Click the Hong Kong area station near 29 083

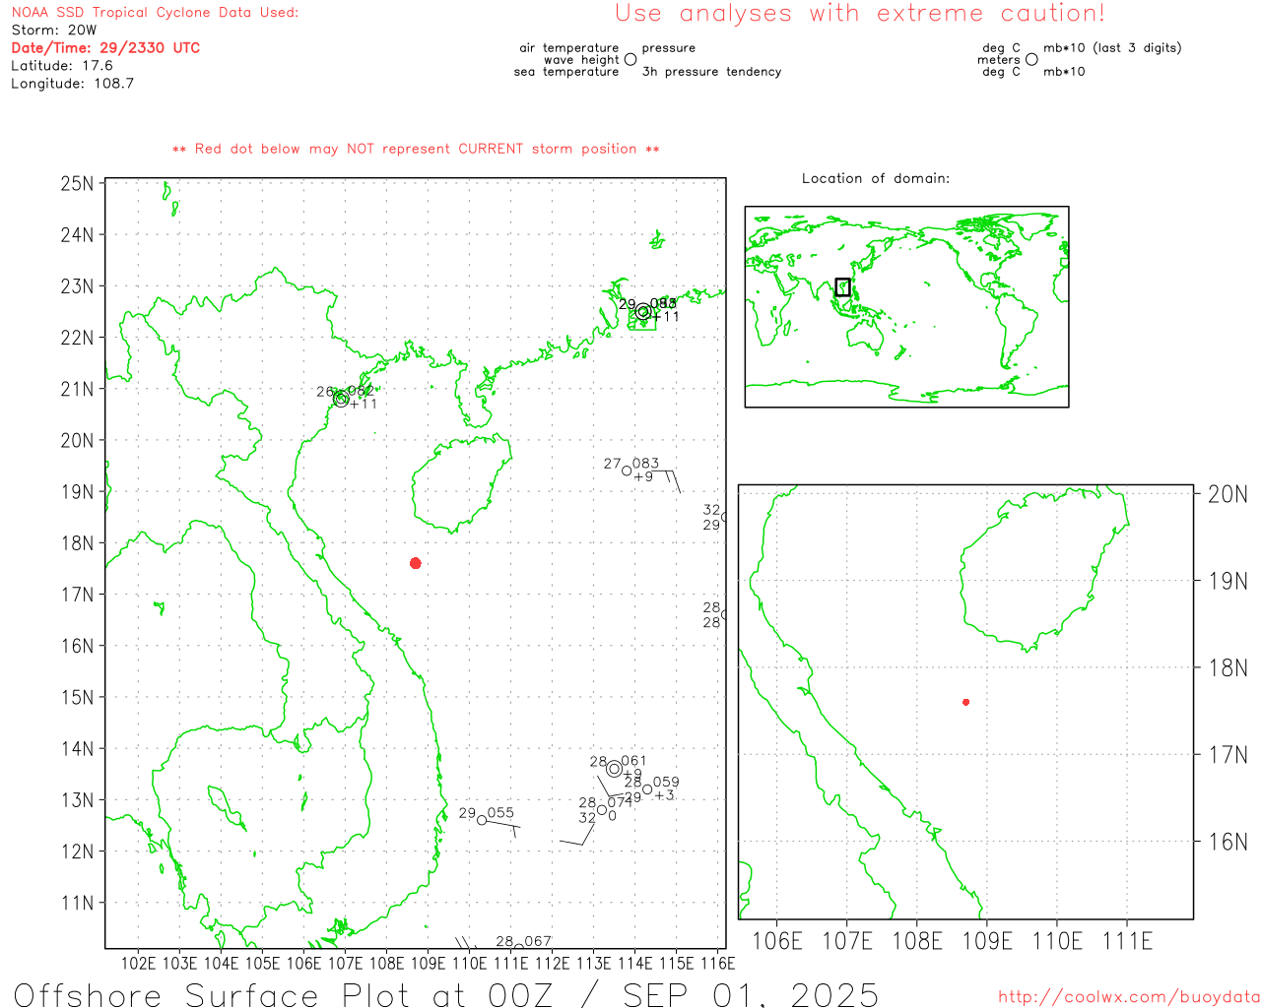(643, 312)
